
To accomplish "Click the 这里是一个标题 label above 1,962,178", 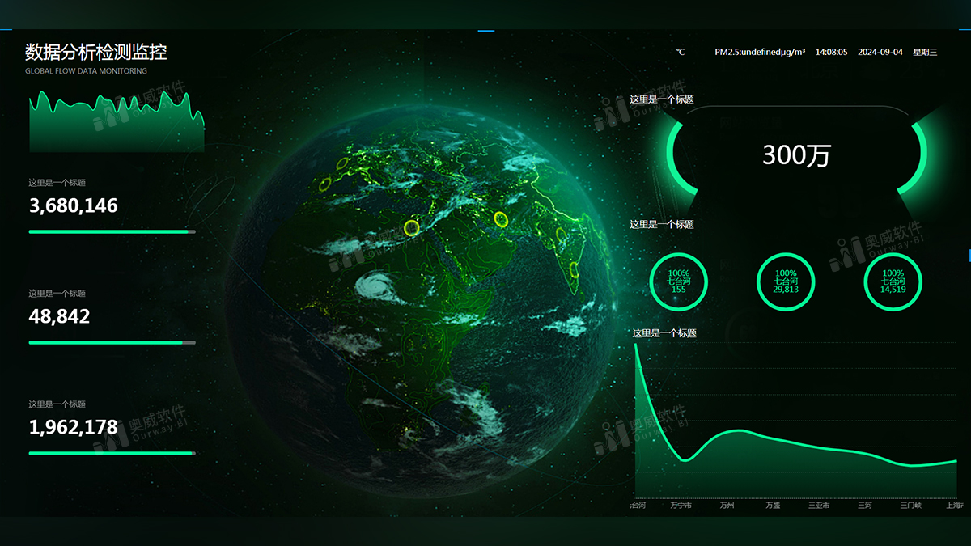I will point(57,404).
